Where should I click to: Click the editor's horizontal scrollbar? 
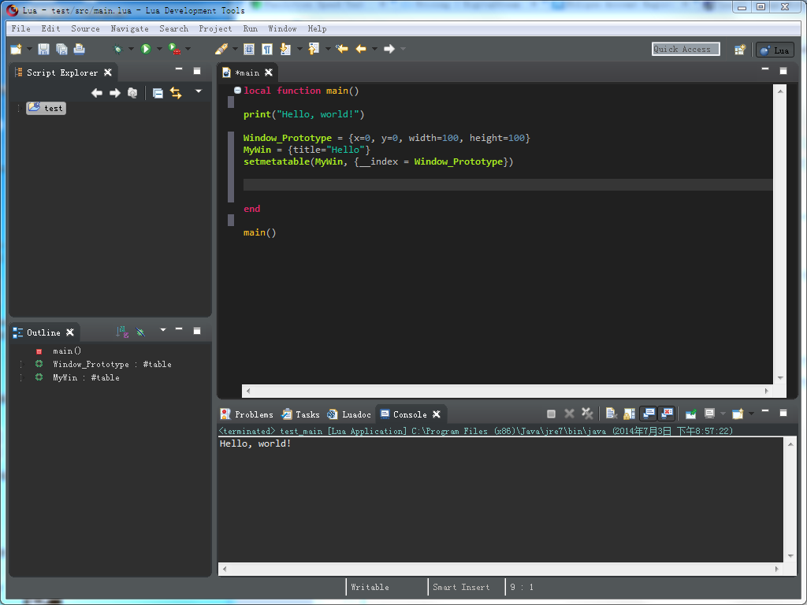(x=506, y=391)
